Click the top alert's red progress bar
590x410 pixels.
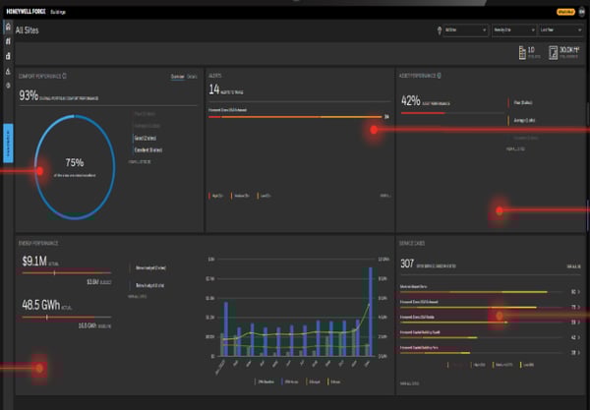pos(293,117)
